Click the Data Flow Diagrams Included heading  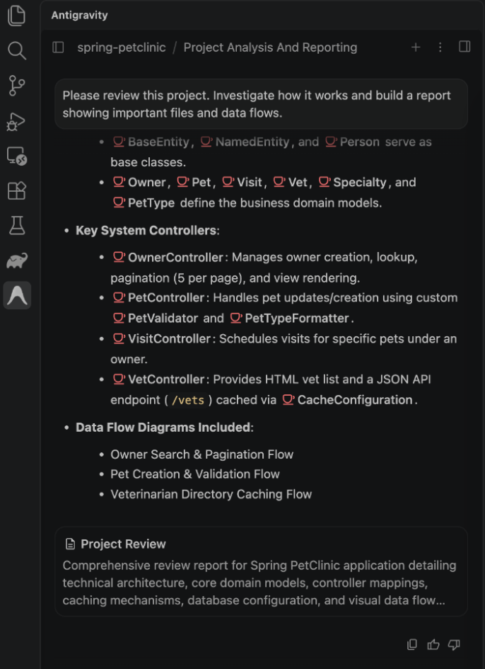[165, 427]
